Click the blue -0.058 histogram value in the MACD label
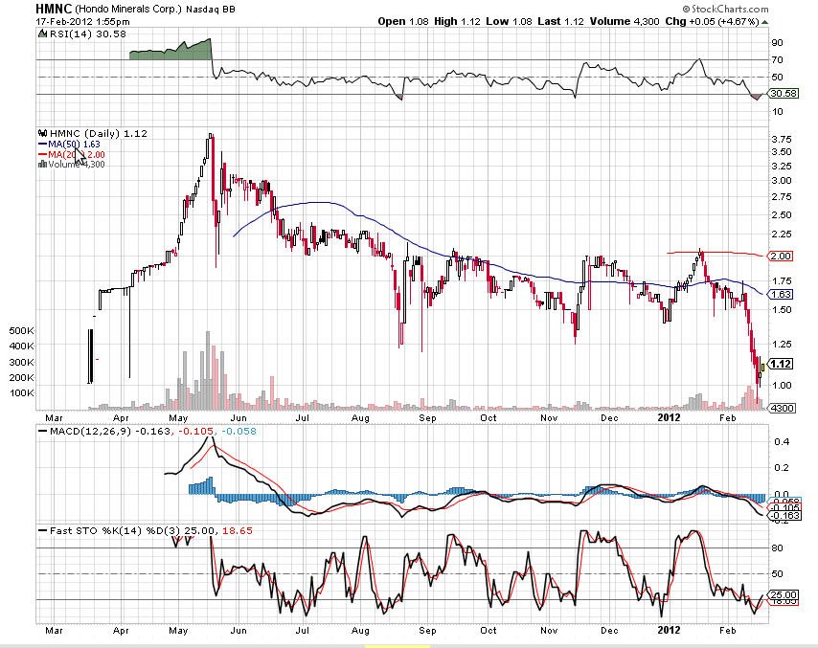Screen dimensions: 818x648 (x=239, y=431)
